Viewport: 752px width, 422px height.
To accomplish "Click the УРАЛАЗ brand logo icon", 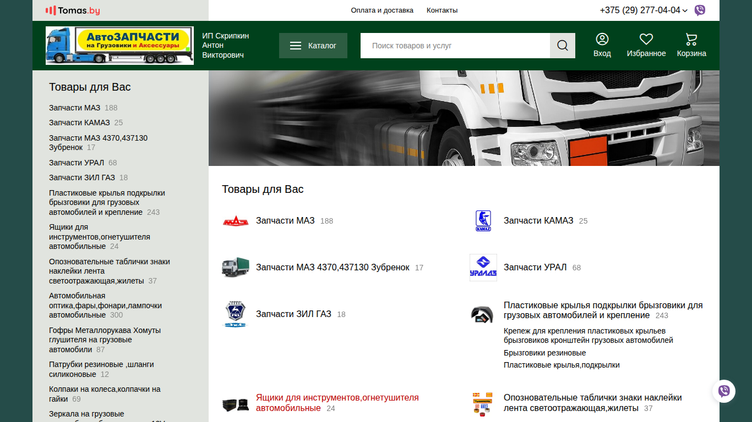I will [x=483, y=268].
